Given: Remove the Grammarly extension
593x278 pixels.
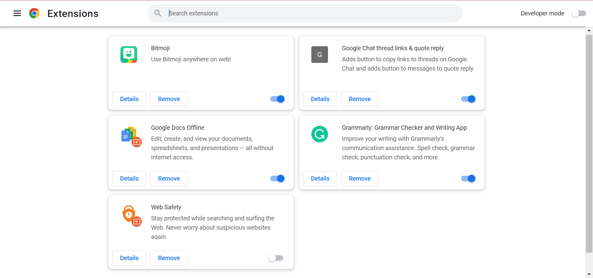Looking at the screenshot, I should (x=360, y=178).
